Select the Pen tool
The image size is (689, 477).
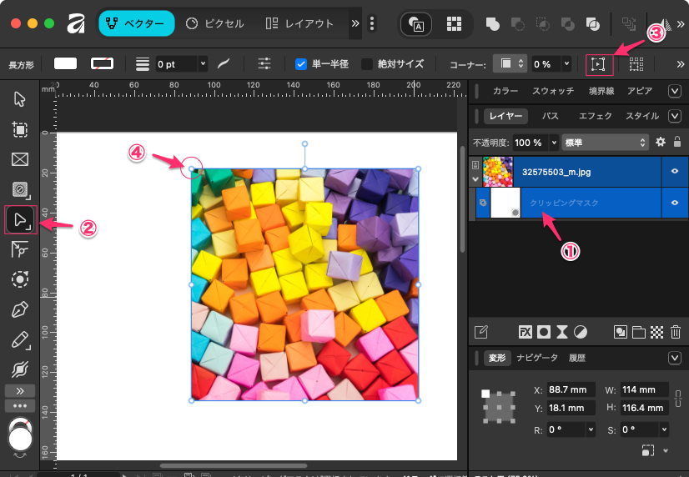pos(20,310)
